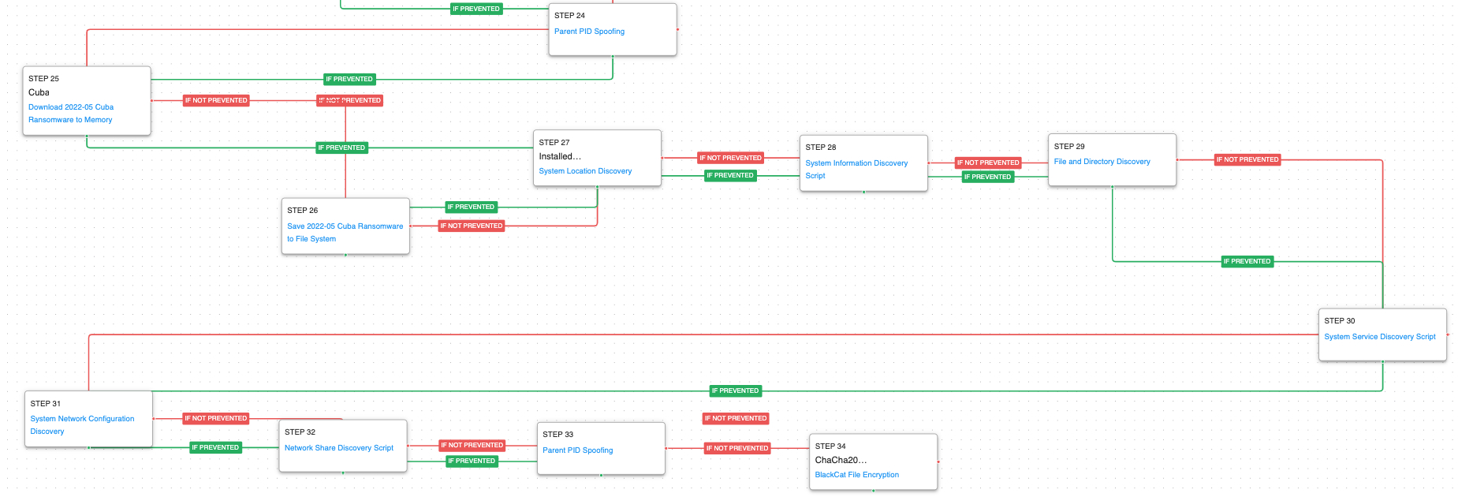The width and height of the screenshot is (1458, 497).
Task: Select IF NOT PREVENTED label right of Step 26
Action: click(x=471, y=226)
